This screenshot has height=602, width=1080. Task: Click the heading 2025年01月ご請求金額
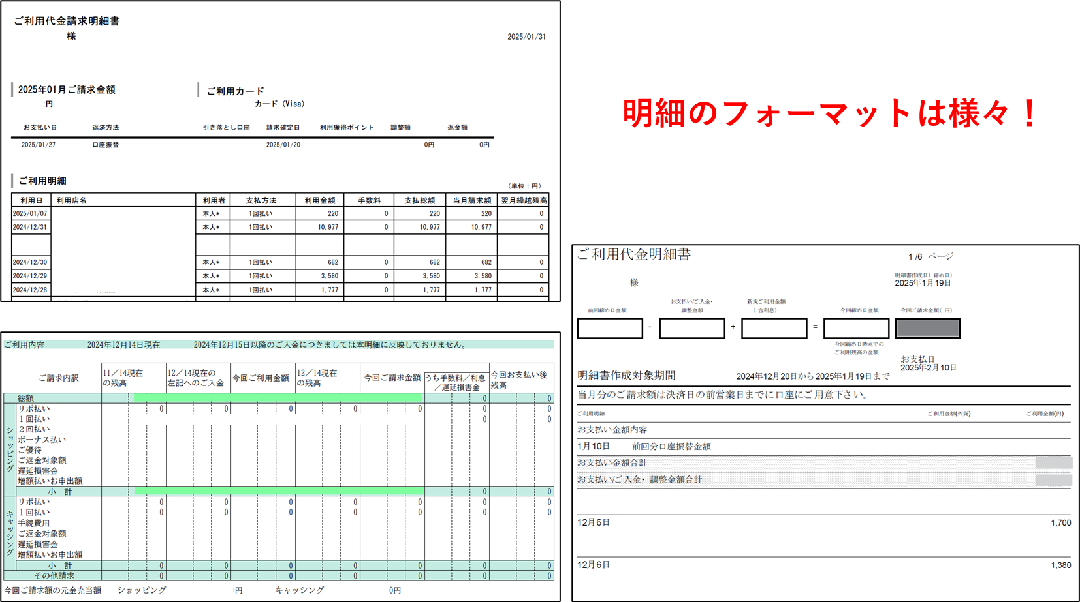pos(67,90)
